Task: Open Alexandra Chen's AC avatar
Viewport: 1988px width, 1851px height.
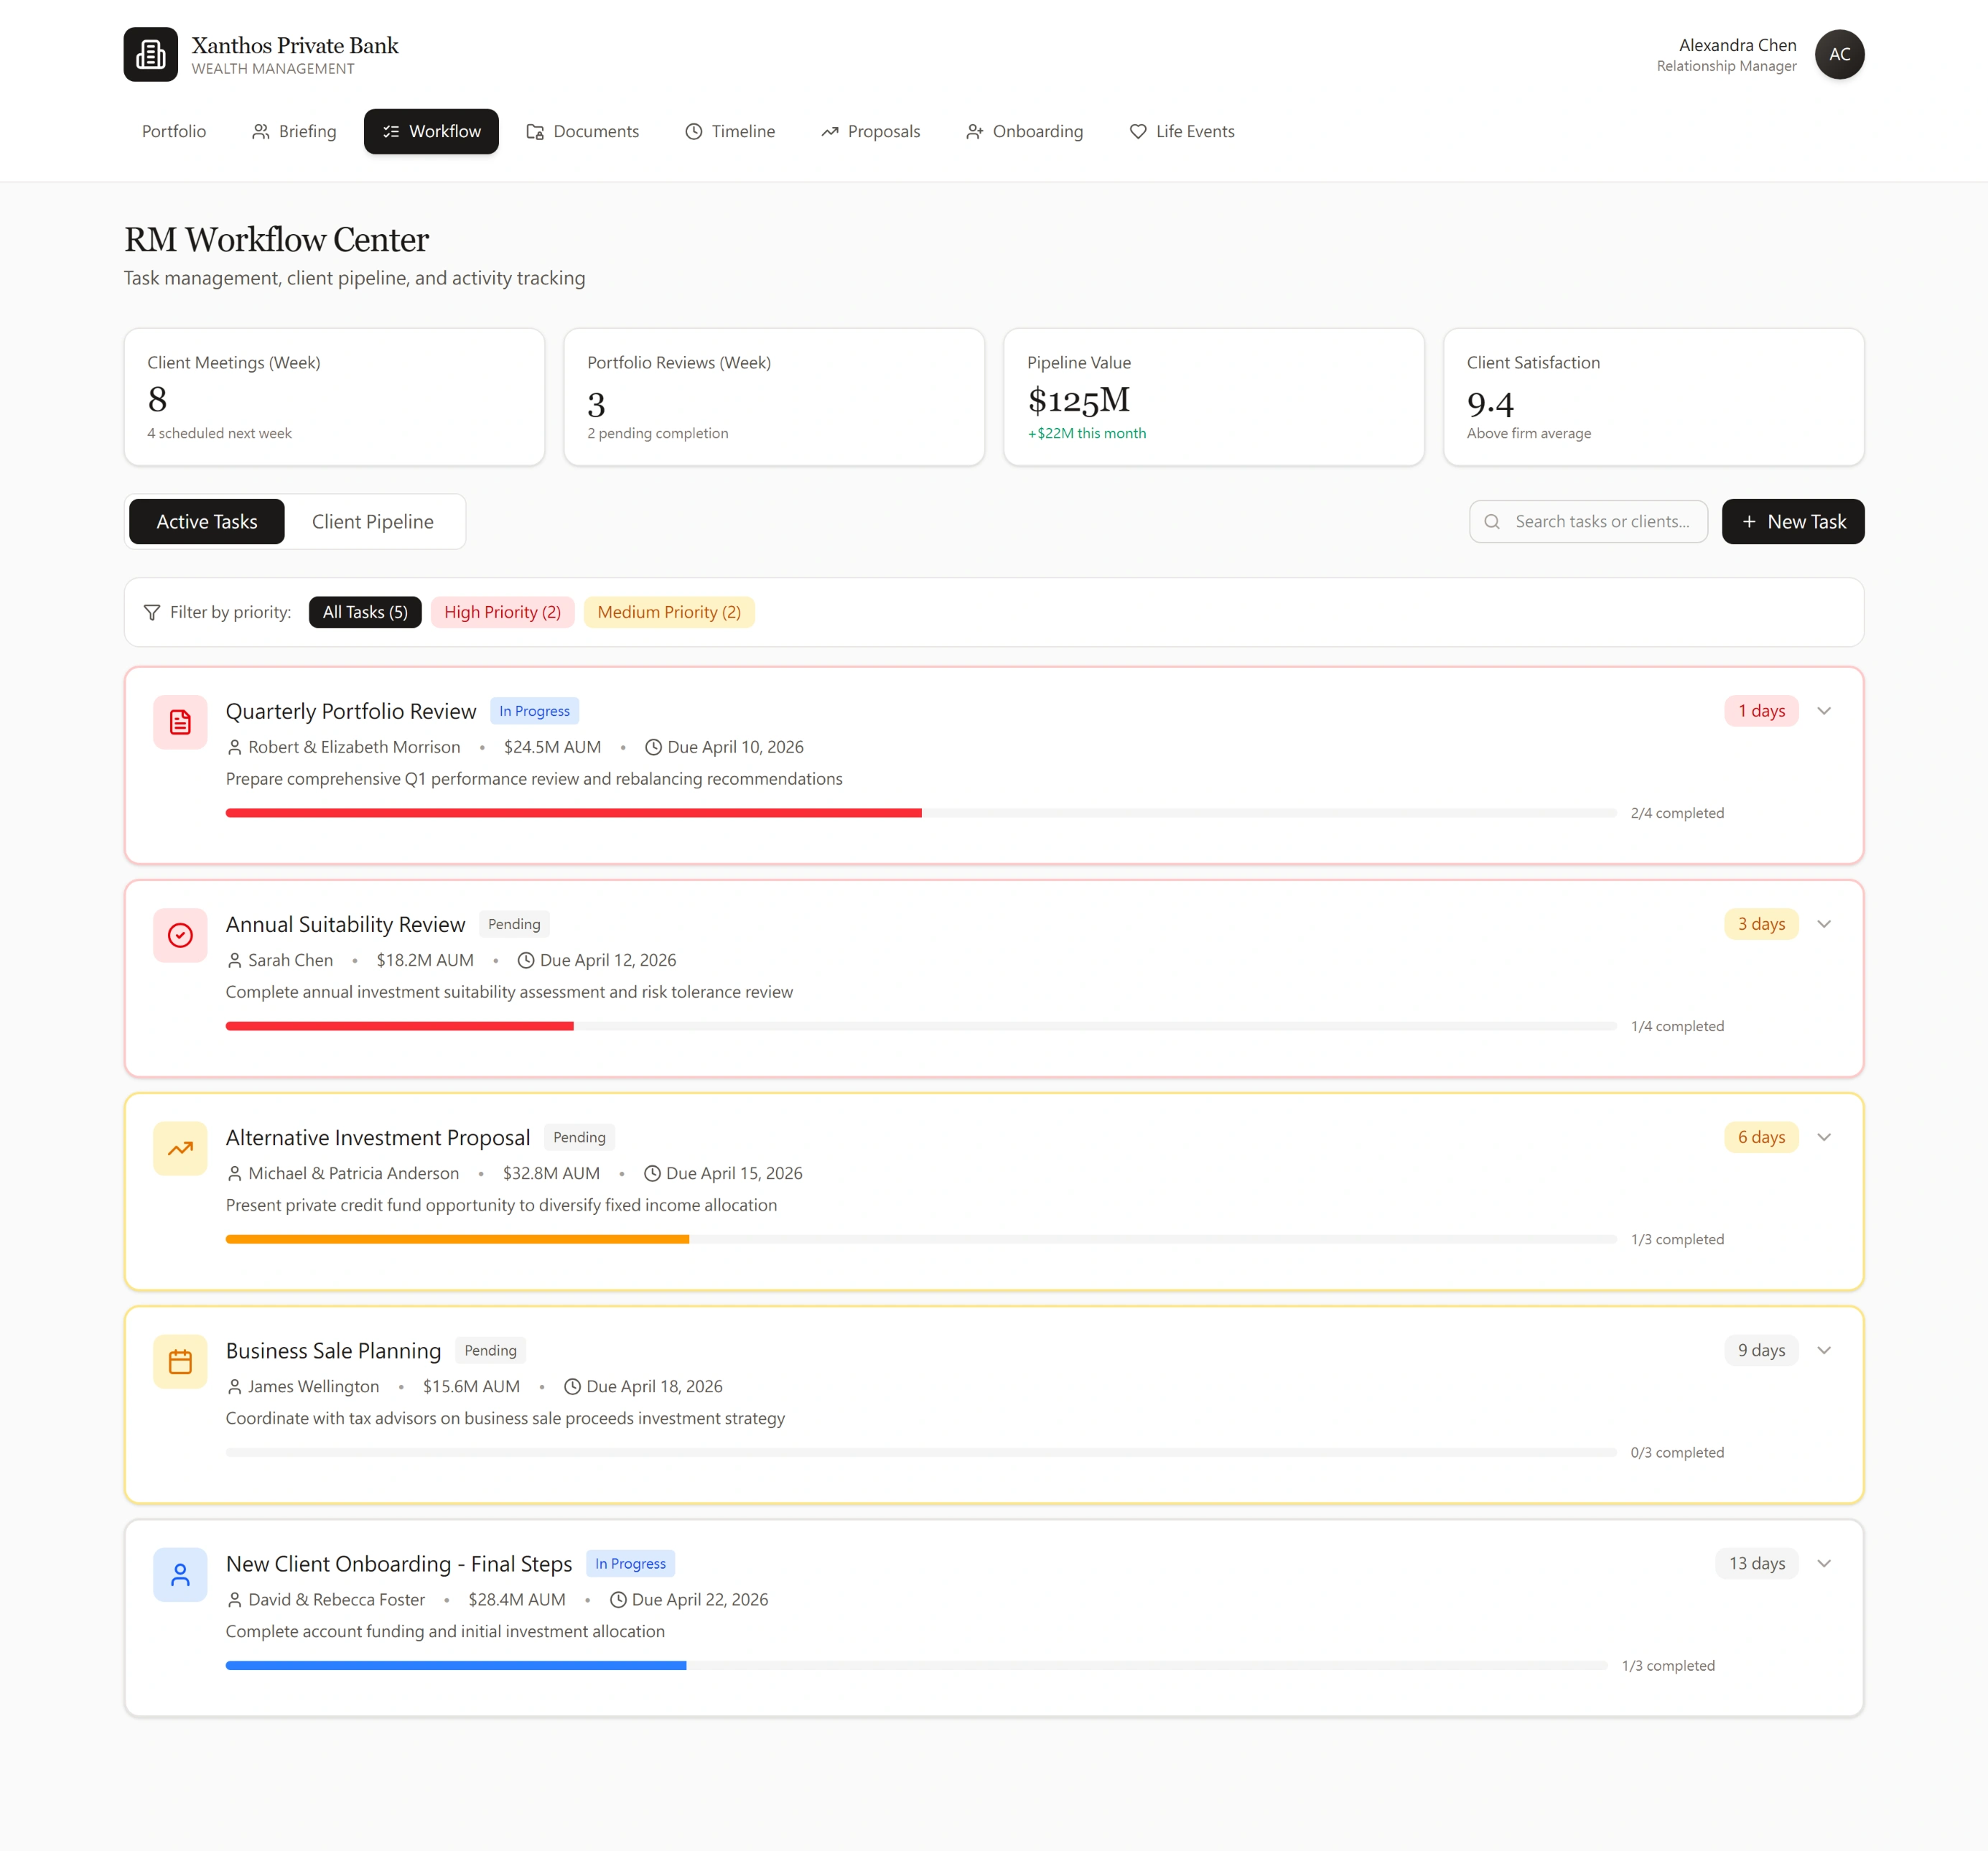Action: pos(1839,54)
